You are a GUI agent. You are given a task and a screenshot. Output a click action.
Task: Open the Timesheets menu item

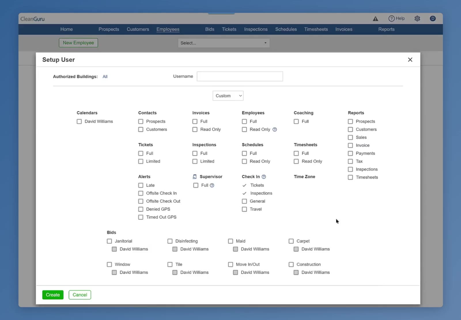pos(316,29)
